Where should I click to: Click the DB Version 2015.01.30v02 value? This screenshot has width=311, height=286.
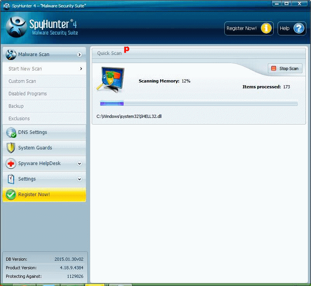[x=69, y=260]
